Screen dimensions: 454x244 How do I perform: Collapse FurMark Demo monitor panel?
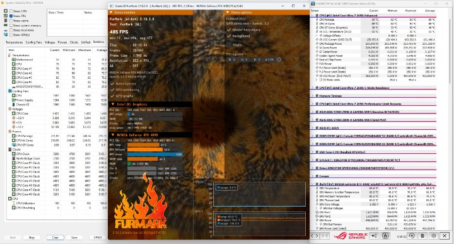[x=111, y=13]
